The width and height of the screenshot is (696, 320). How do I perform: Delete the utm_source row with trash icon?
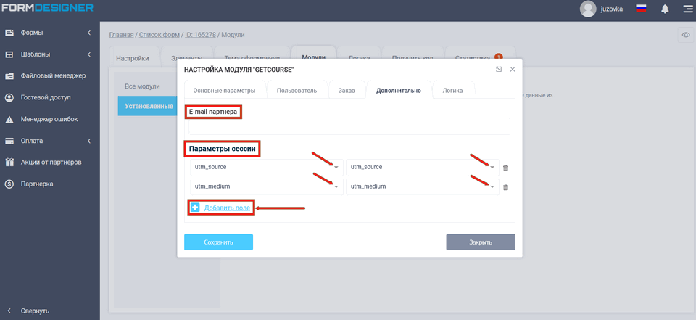pyautogui.click(x=505, y=168)
